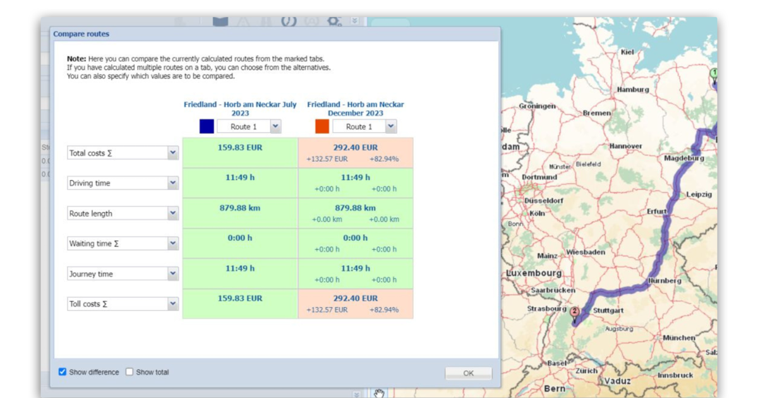Image resolution: width=758 pixels, height=398 pixels.
Task: Open Route 1 dropdown for the July 2023 route
Action: 275,126
